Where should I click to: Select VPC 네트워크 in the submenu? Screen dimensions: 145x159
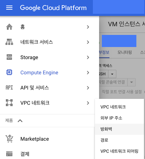(x=119, y=107)
